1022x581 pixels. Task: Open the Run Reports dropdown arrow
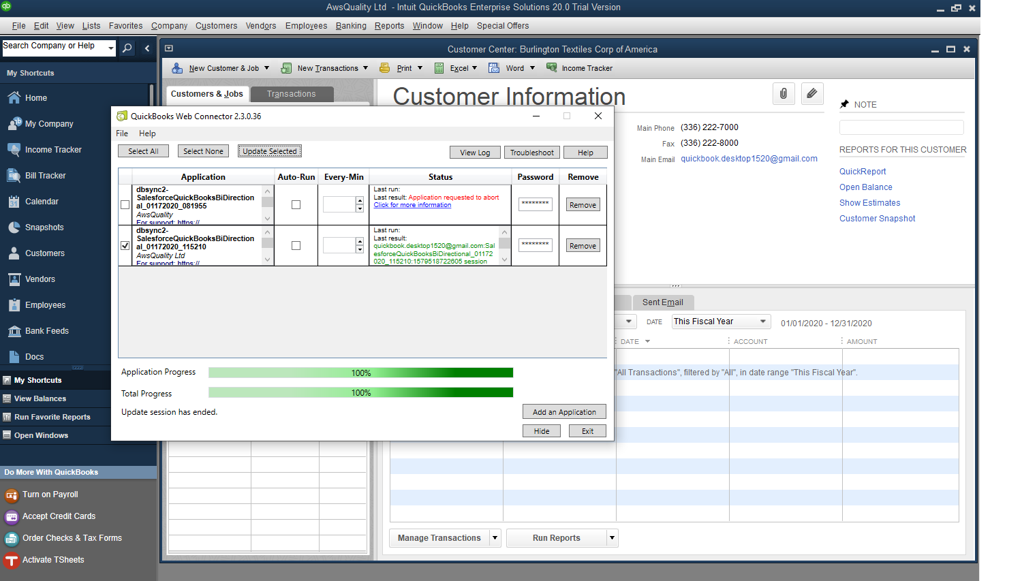tap(612, 538)
